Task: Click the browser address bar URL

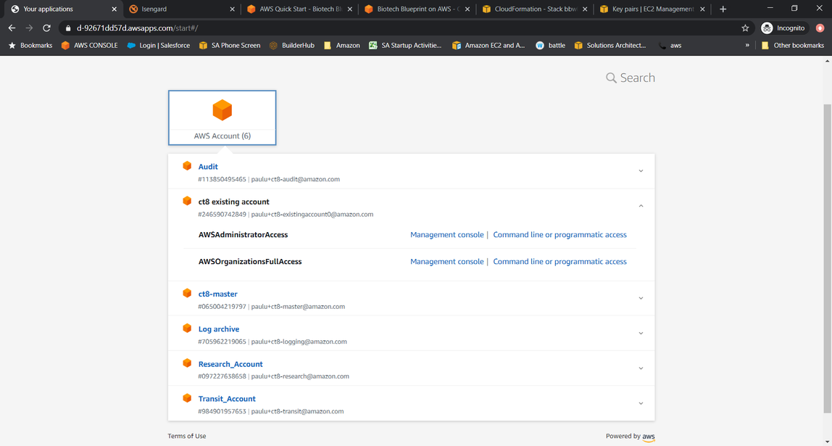Action: click(x=137, y=28)
